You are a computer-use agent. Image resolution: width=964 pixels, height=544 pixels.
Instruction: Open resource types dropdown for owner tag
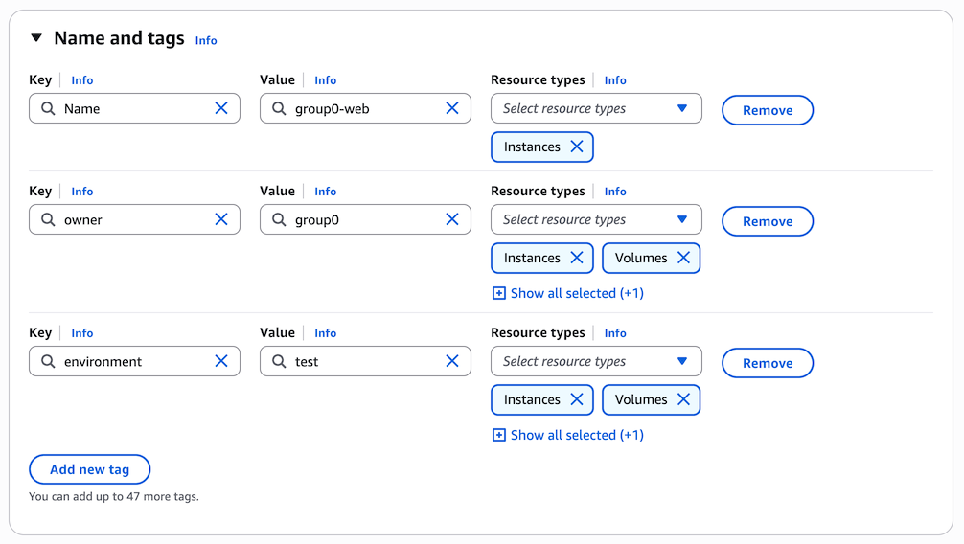tap(595, 219)
